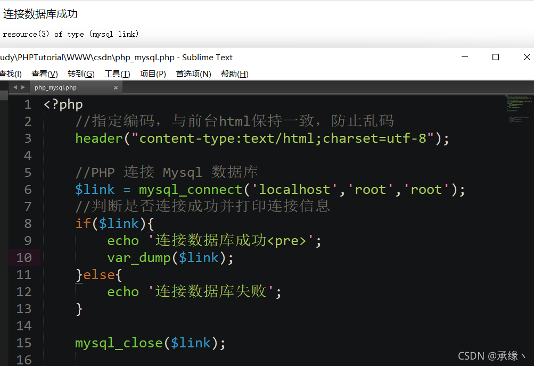Click highlighted line number 10
Image resolution: width=534 pixels, height=366 pixels.
[24, 258]
